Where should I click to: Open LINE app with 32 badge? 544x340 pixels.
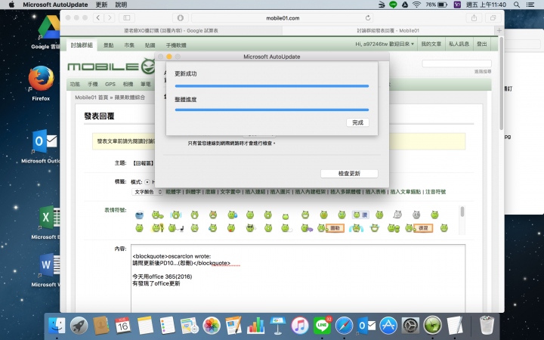pyautogui.click(x=322, y=326)
